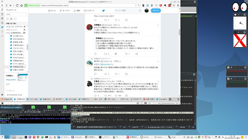Expand the ニュース bookmark folder
The height and width of the screenshot is (139, 248).
tap(7, 30)
